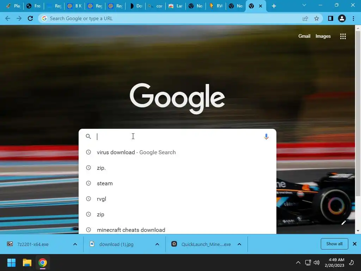Open the clock showing 4:49 AM
Image resolution: width=361 pixels, height=271 pixels.
[334, 263]
